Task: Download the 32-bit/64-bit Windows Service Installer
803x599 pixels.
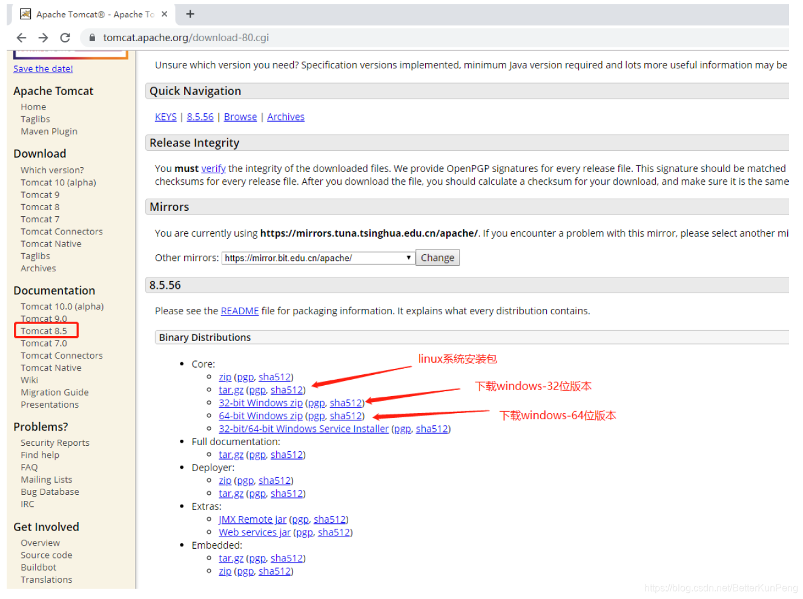Action: pyautogui.click(x=304, y=429)
